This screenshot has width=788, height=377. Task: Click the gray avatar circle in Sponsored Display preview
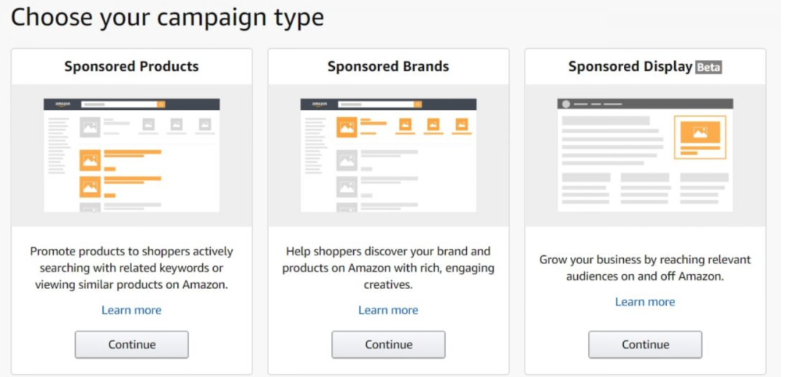(x=565, y=104)
